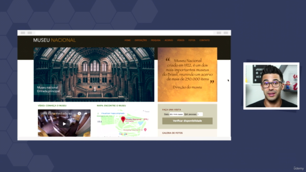Click the MUSEU NACIONAL site logo
The width and height of the screenshot is (306, 172).
tap(55, 40)
